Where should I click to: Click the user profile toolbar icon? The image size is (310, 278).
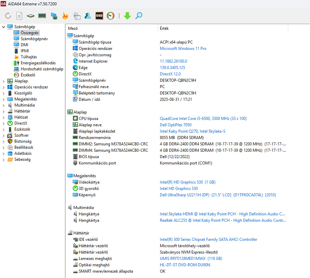[x=88, y=16]
